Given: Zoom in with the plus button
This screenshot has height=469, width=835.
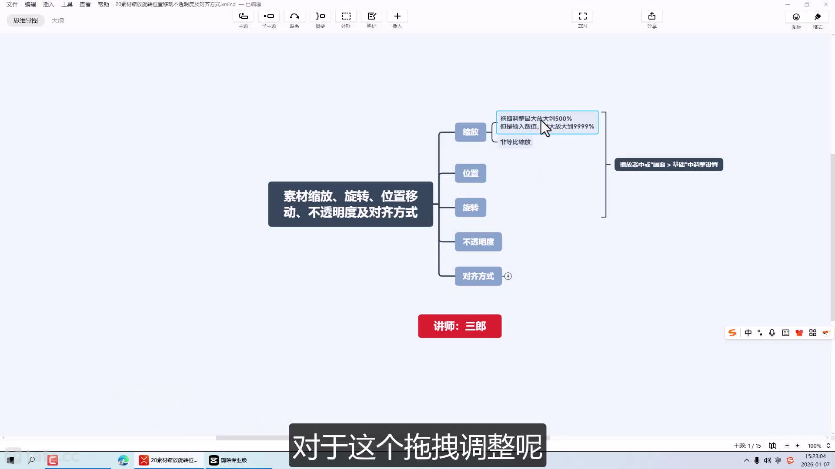Looking at the screenshot, I should [x=798, y=446].
